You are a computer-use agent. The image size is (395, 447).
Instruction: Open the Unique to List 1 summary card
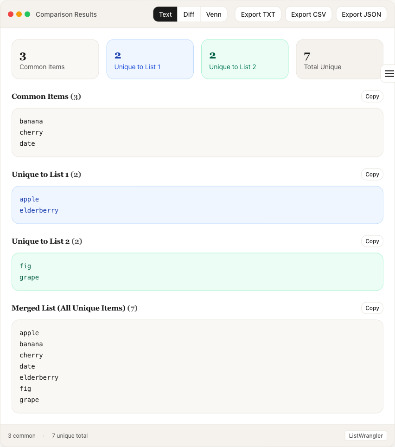pos(150,59)
